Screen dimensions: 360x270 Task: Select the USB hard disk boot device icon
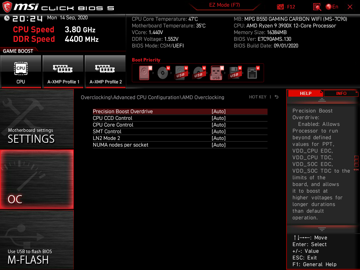181,73
